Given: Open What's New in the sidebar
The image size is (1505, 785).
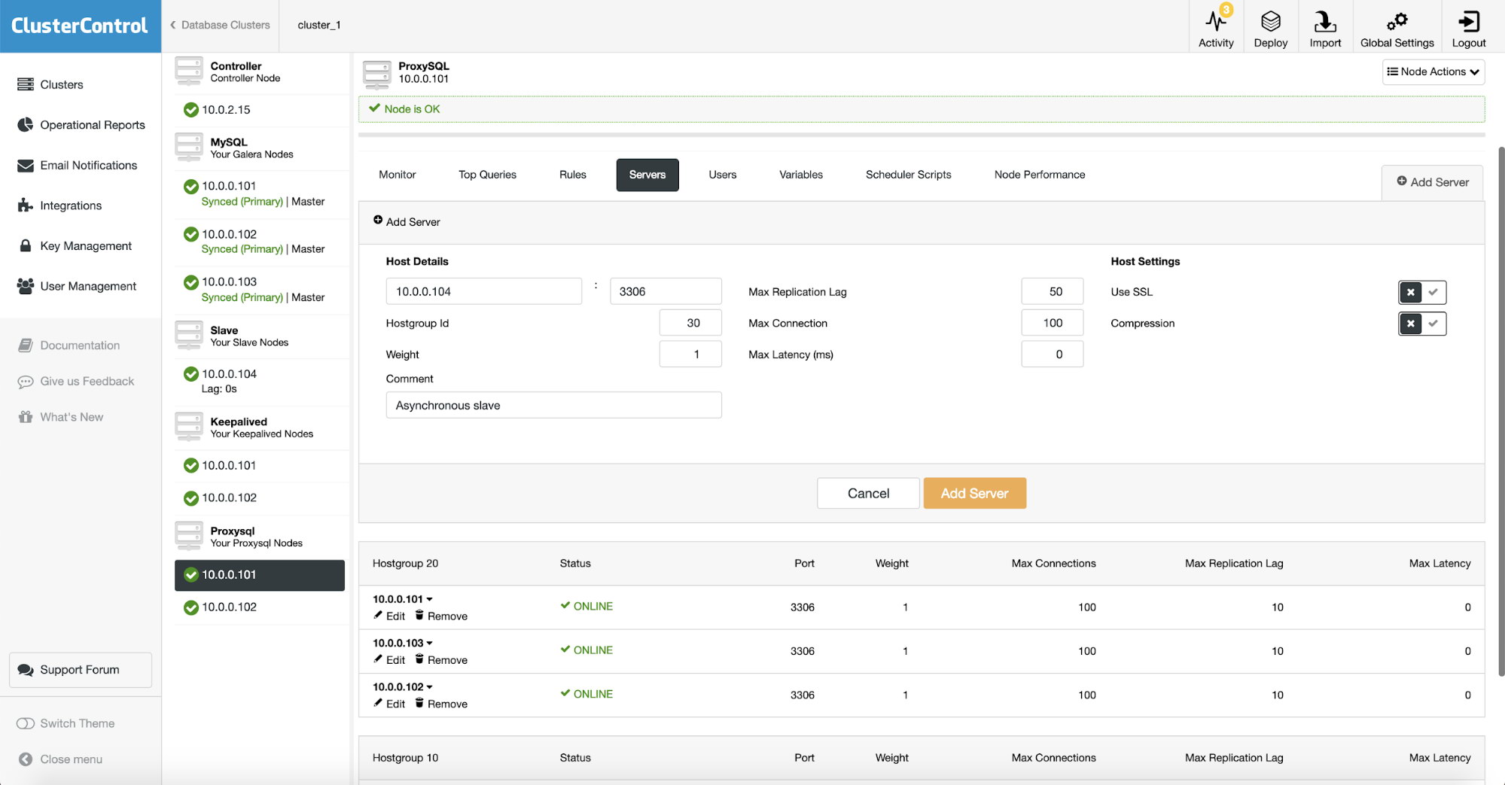Looking at the screenshot, I should 60,417.
